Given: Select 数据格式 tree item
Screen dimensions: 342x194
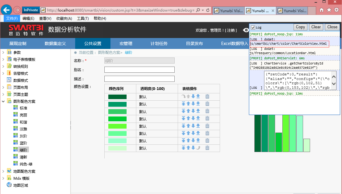Looking at the screenshot, I should click(20, 81).
